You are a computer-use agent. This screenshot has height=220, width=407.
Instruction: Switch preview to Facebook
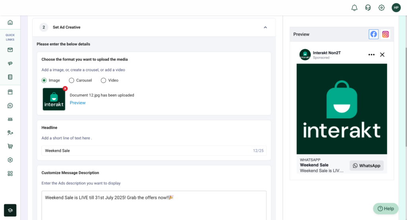pos(374,34)
